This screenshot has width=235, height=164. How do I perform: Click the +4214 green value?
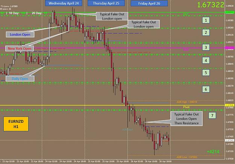coord(213,152)
